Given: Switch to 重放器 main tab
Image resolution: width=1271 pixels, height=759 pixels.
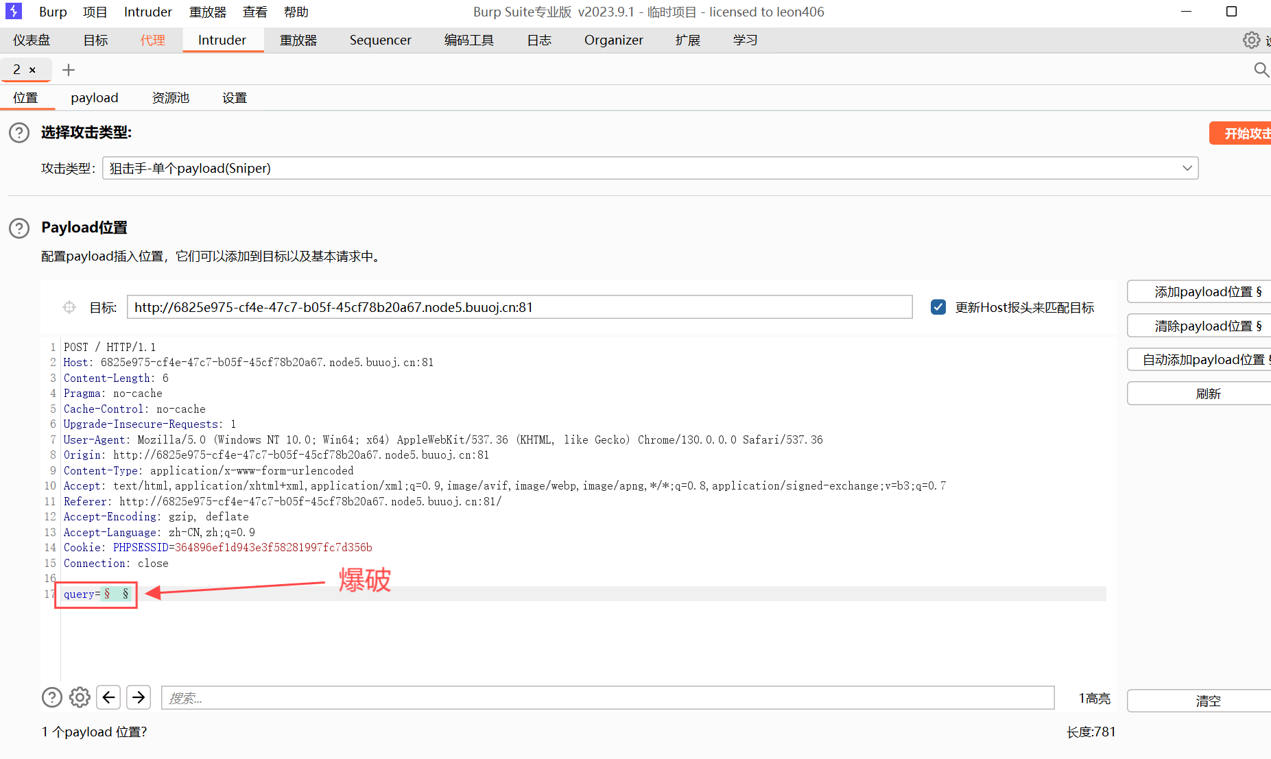Looking at the screenshot, I should coord(298,40).
